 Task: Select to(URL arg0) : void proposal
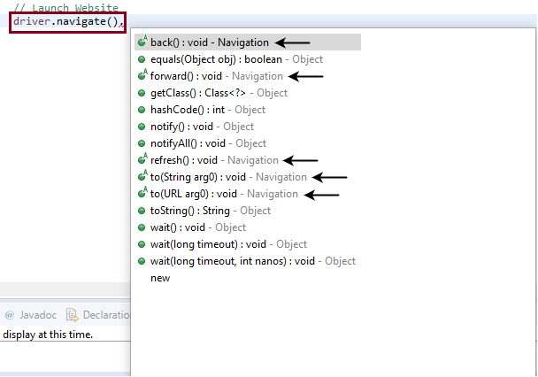pos(224,194)
